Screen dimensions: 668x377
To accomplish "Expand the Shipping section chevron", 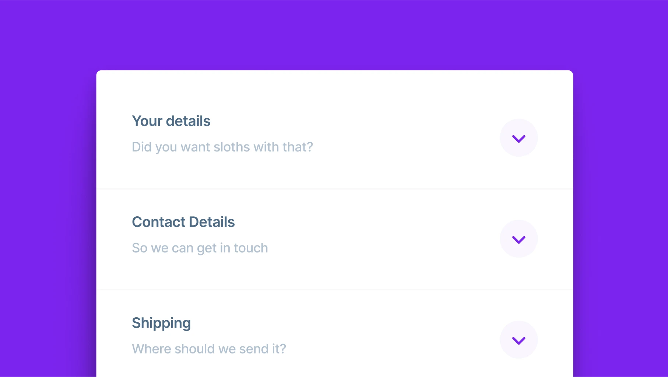I will coord(518,340).
